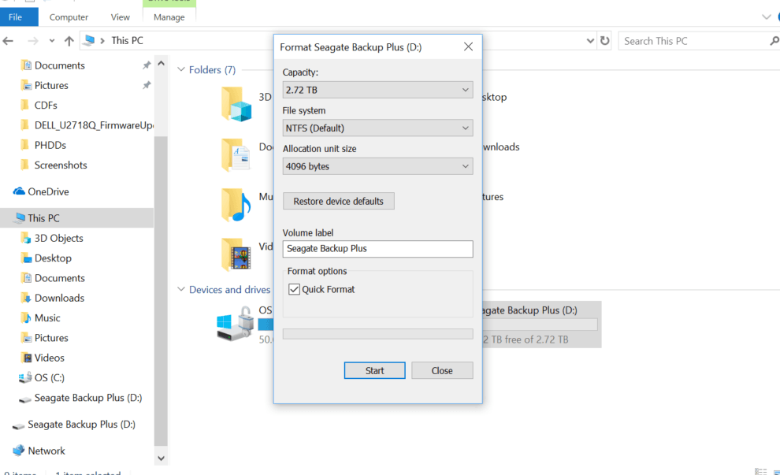Collapse the Folders (7) group
The image size is (780, 475).
(x=181, y=69)
